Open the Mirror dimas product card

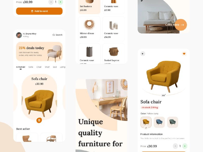pyautogui.click(x=89, y=29)
